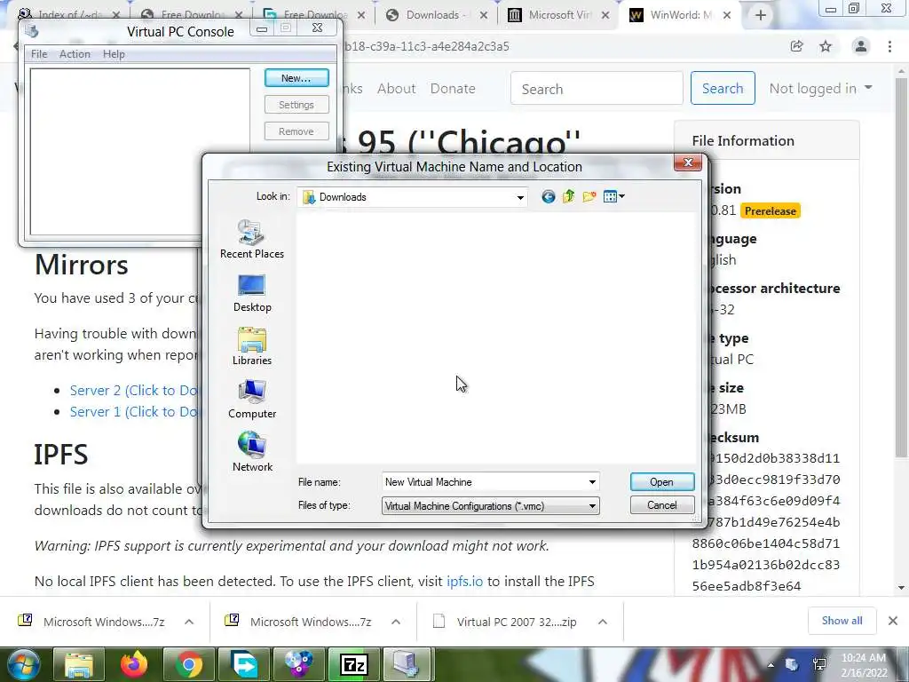Switch to Chrome taskbar icon
909x682 pixels.
tap(188, 664)
